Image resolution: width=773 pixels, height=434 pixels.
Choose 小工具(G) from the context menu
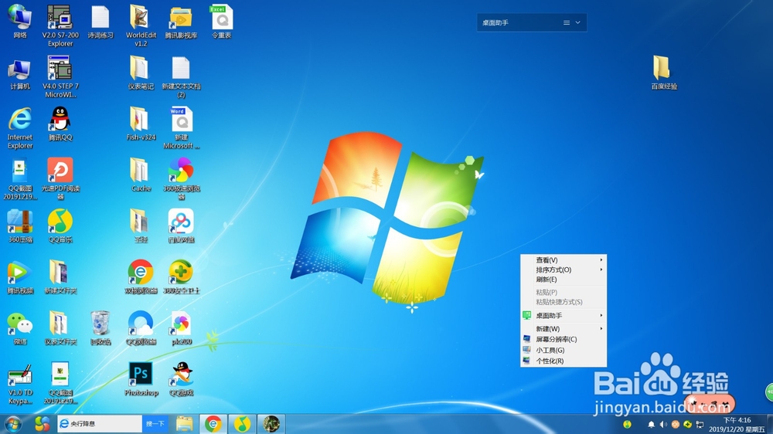tap(564, 351)
